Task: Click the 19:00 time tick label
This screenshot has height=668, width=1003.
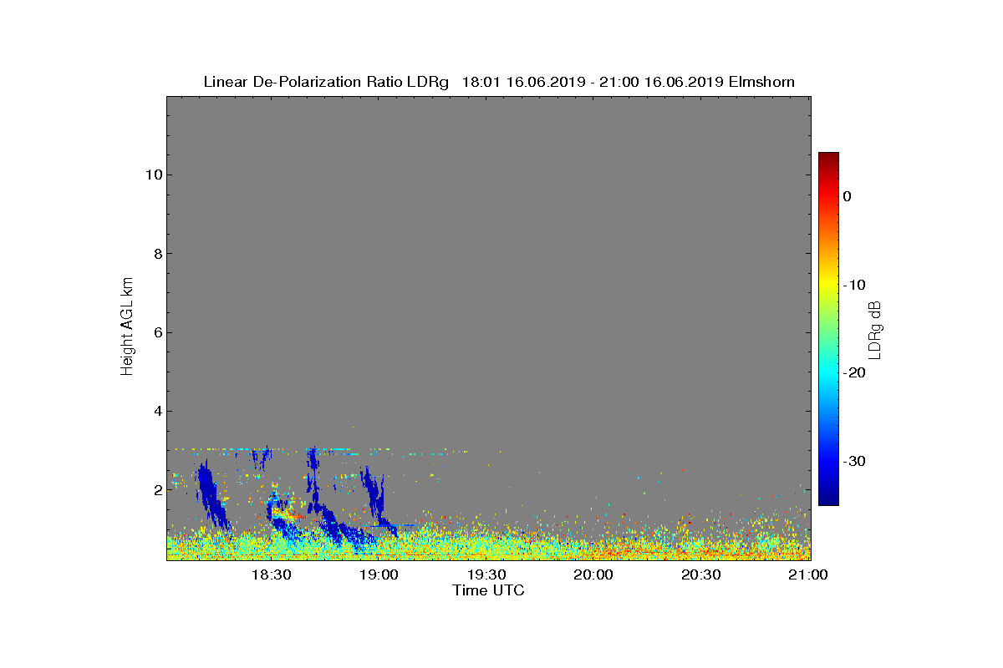Action: pos(378,574)
